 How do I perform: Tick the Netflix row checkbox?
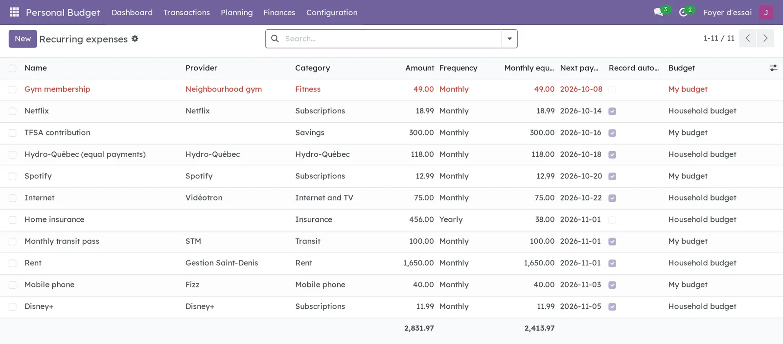tap(13, 111)
